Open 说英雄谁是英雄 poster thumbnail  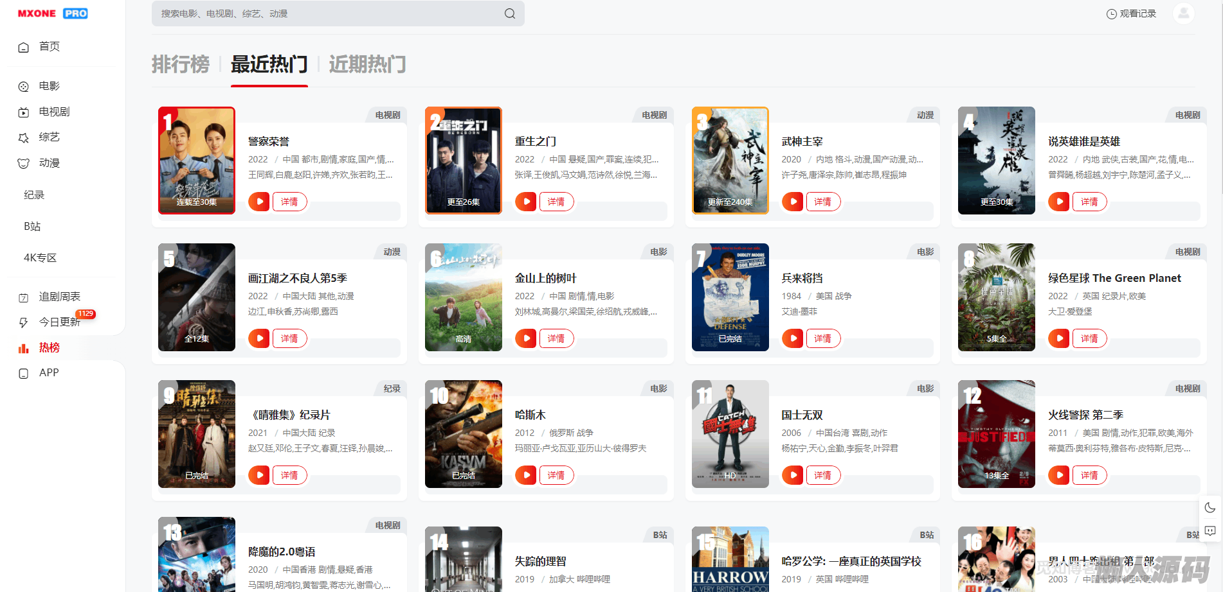pyautogui.click(x=997, y=161)
